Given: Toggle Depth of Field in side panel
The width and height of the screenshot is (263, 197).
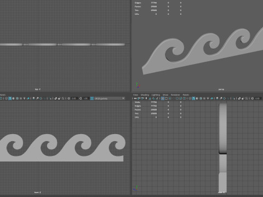Looking at the screenshot, I should 228,99.
